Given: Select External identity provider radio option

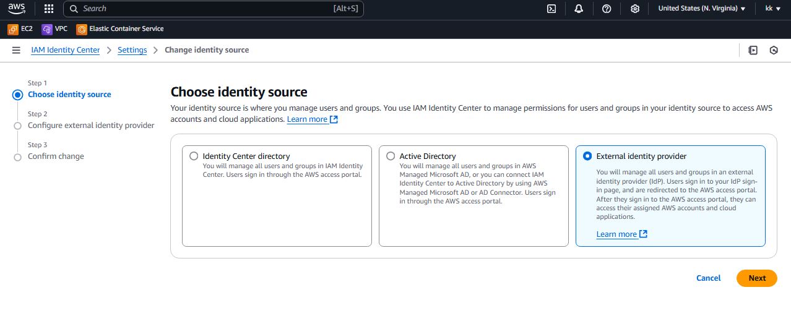Looking at the screenshot, I should point(587,156).
